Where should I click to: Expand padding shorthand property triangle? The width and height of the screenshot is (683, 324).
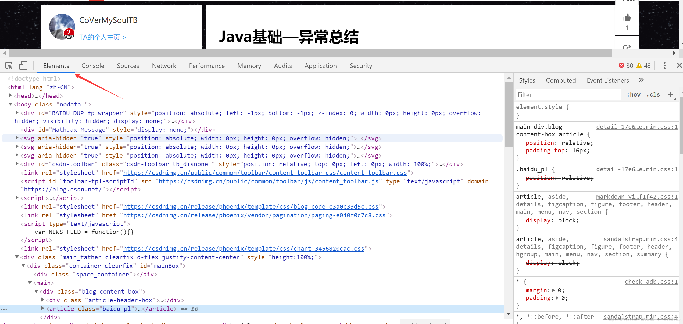click(x=557, y=298)
